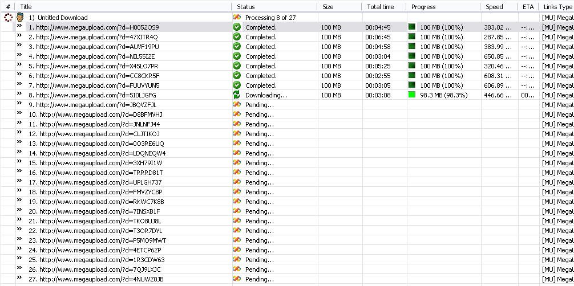Expand the chevron beside link 8 5I0LJGFG
This screenshot has width=574, height=286.
(x=19, y=93)
